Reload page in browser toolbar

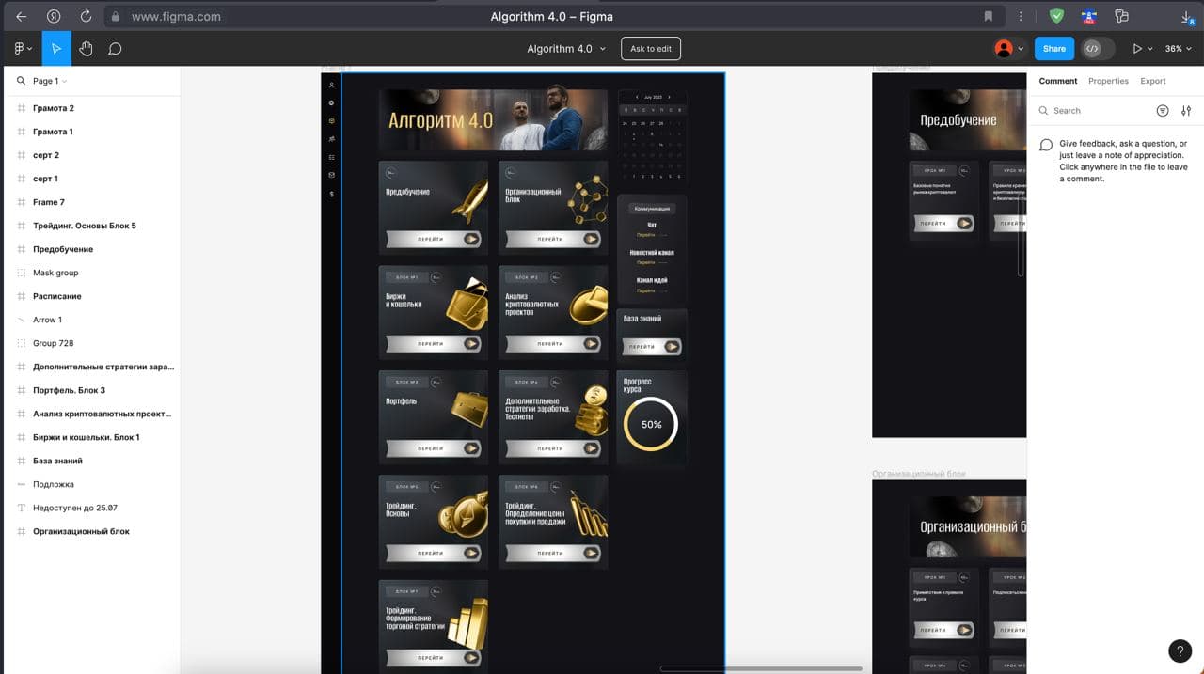[x=86, y=16]
